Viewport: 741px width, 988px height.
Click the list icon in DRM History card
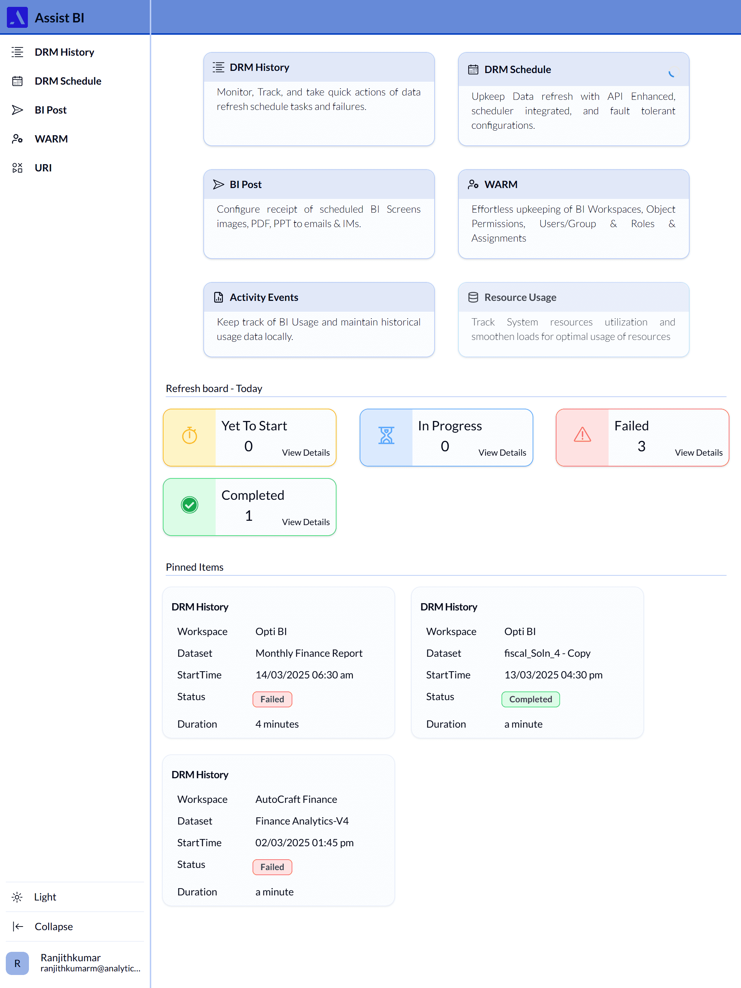point(219,67)
